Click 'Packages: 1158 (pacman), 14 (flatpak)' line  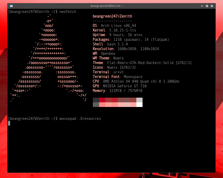pos(131,40)
